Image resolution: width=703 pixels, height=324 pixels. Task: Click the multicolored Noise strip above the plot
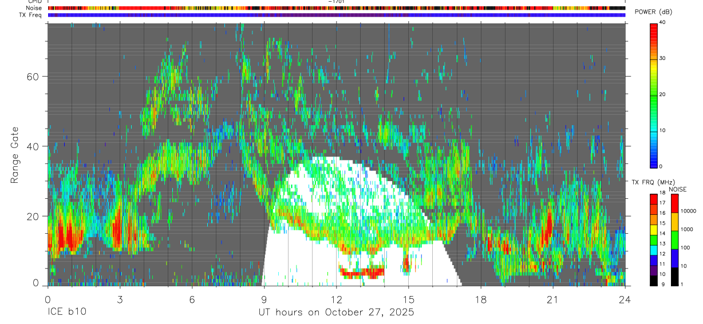point(337,8)
